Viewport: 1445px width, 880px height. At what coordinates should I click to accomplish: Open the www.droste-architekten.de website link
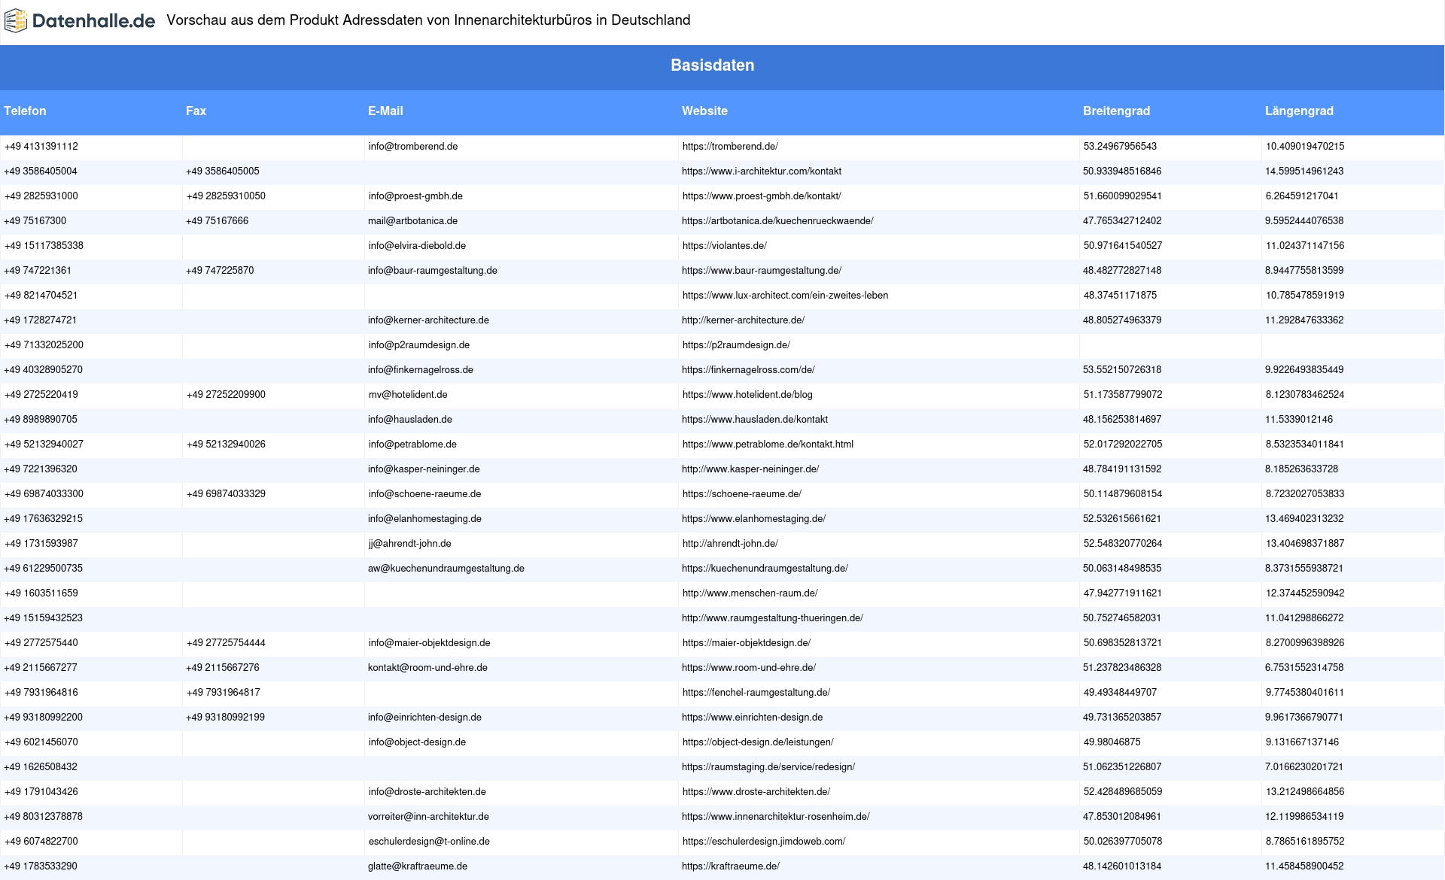pyautogui.click(x=756, y=792)
